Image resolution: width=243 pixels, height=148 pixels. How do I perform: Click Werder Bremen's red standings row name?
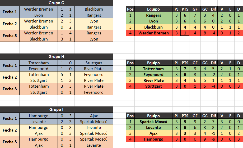click(153, 33)
